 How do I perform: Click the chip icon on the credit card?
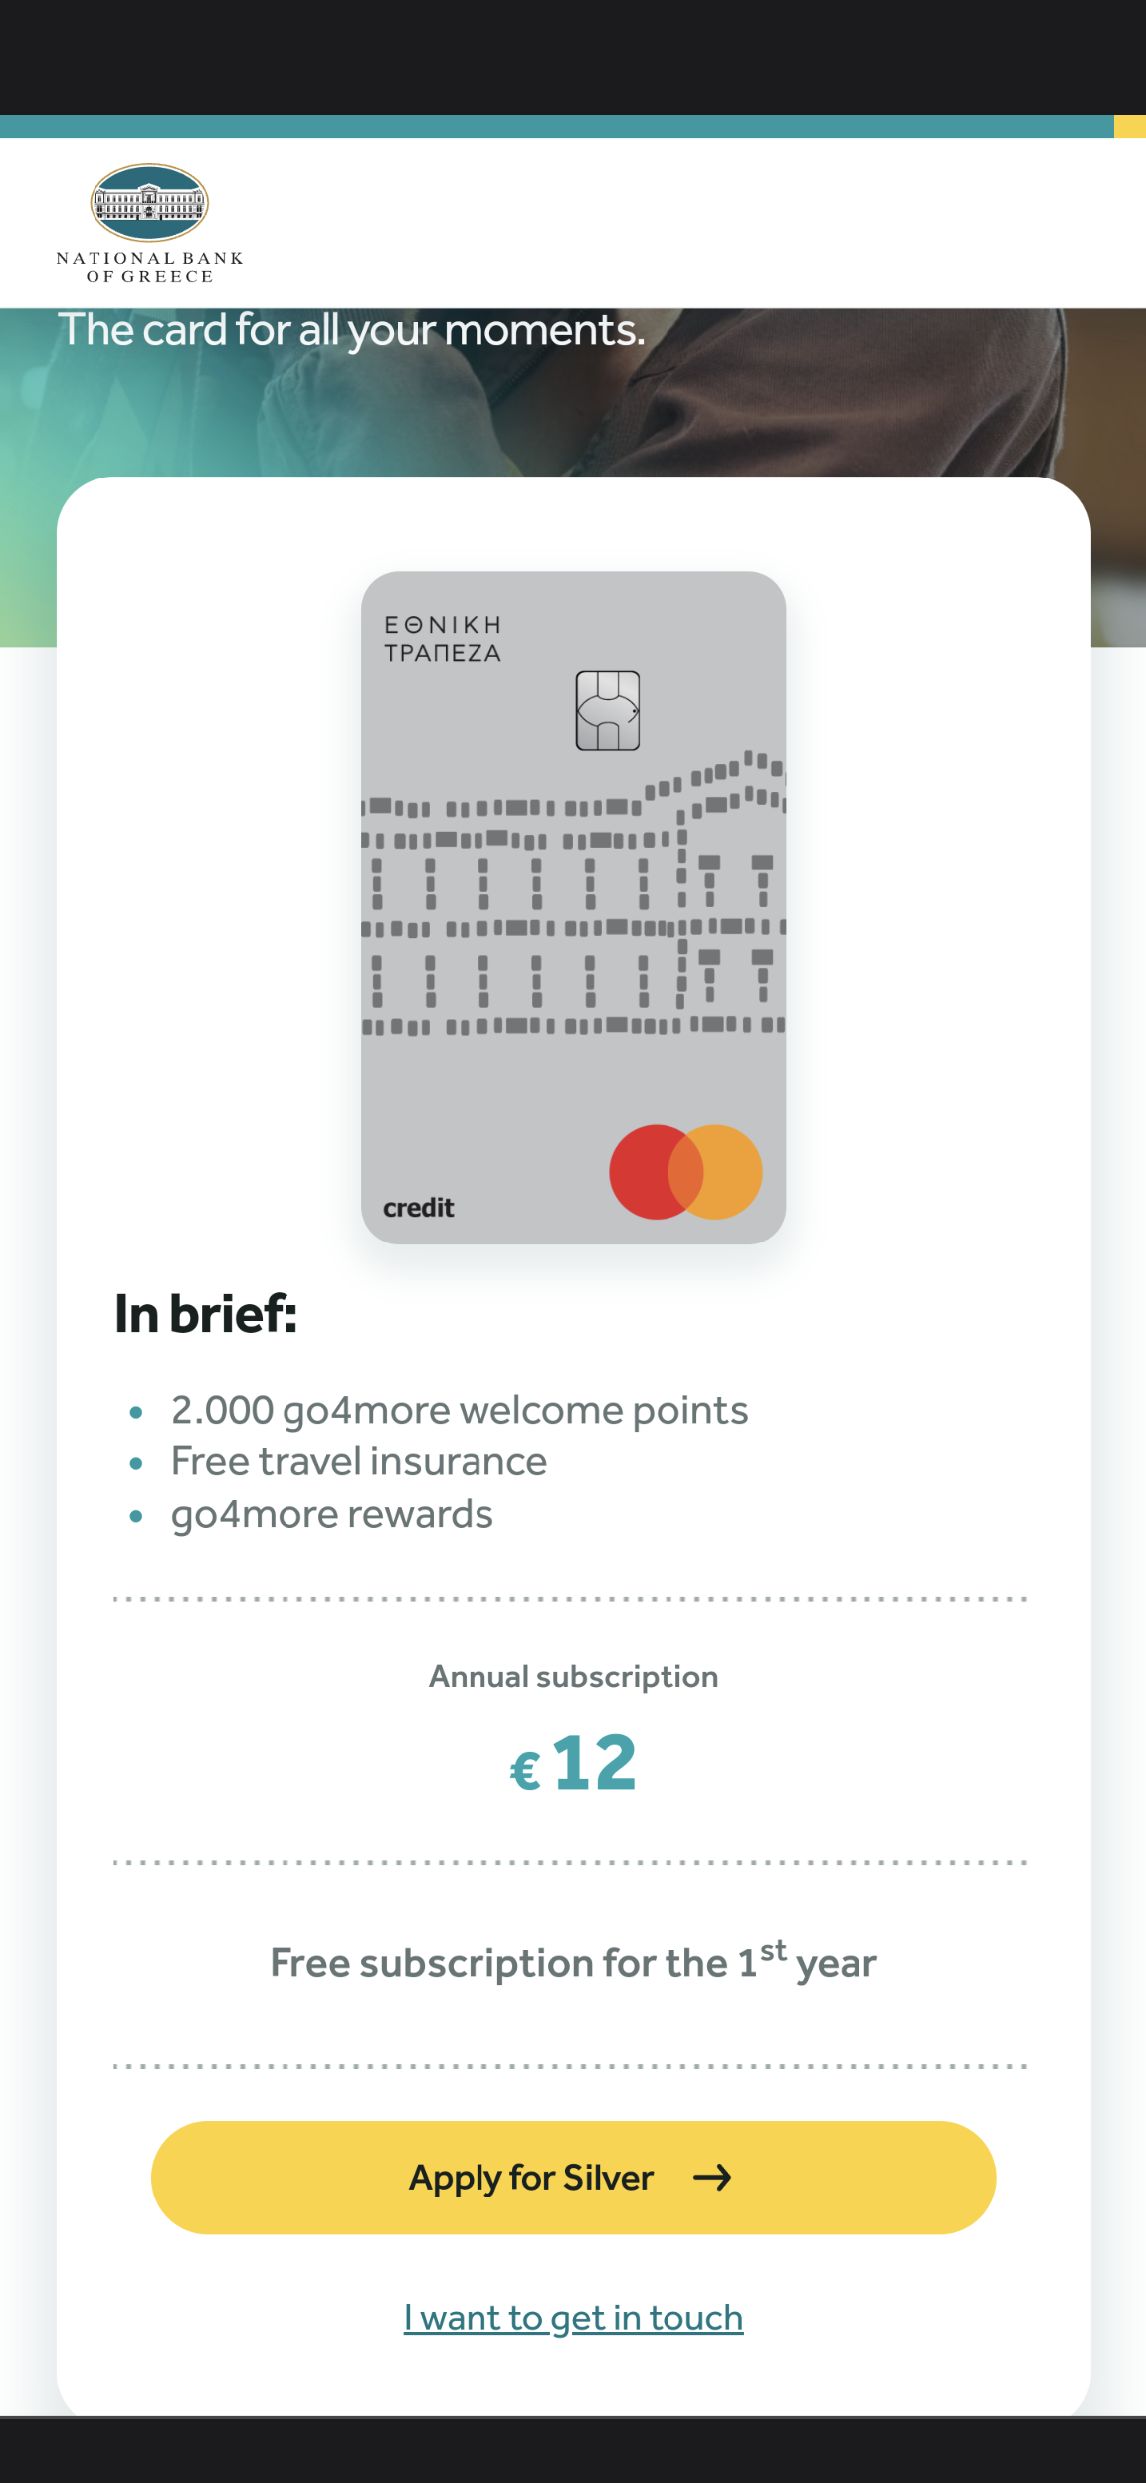pos(607,710)
